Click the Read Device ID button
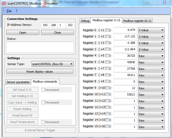 (23, 115)
